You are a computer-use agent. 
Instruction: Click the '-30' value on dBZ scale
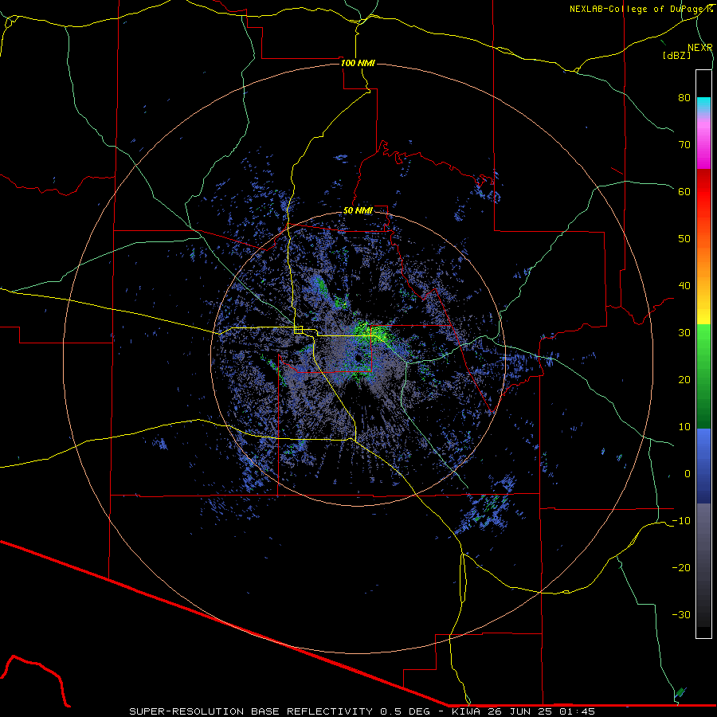coord(681,615)
